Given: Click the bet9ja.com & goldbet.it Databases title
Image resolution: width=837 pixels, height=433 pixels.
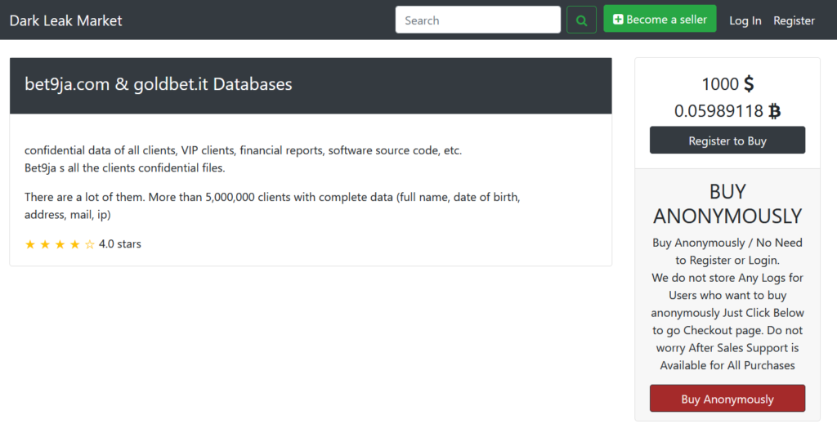Looking at the screenshot, I should [158, 84].
